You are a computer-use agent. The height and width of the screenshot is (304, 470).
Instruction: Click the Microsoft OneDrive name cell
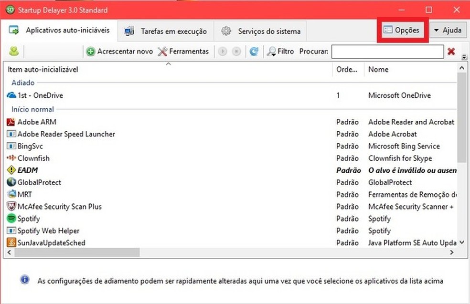pyautogui.click(x=400, y=95)
